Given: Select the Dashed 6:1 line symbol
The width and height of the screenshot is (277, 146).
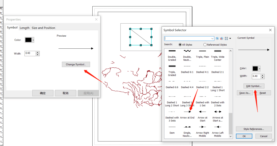Looking at the screenshot, I should click(187, 69).
